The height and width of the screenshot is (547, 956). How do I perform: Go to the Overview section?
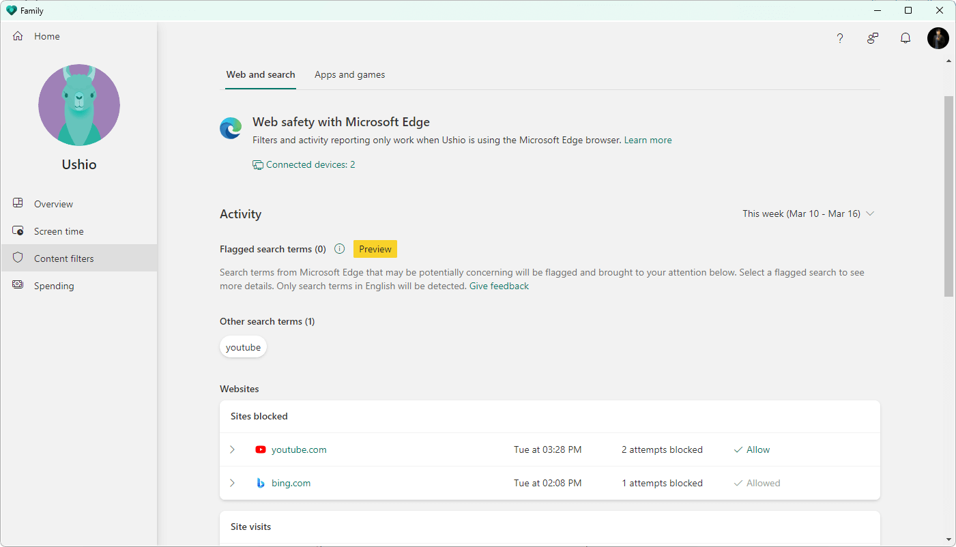tap(79, 204)
